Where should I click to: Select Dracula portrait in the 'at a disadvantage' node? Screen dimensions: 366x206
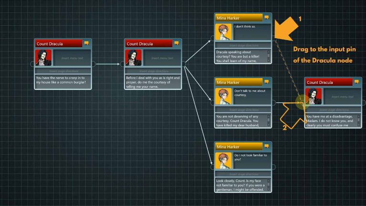tap(314, 96)
